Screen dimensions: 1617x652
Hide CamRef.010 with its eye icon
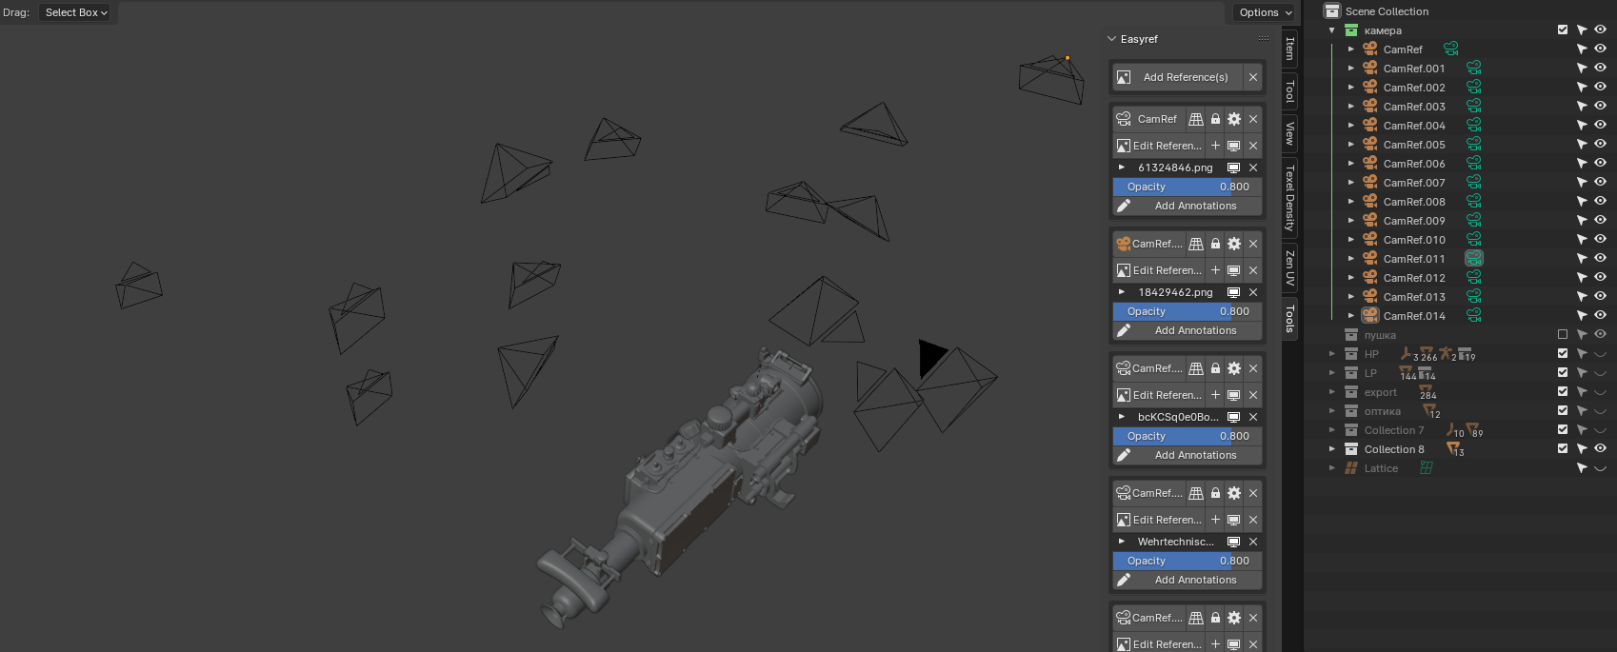[1600, 240]
